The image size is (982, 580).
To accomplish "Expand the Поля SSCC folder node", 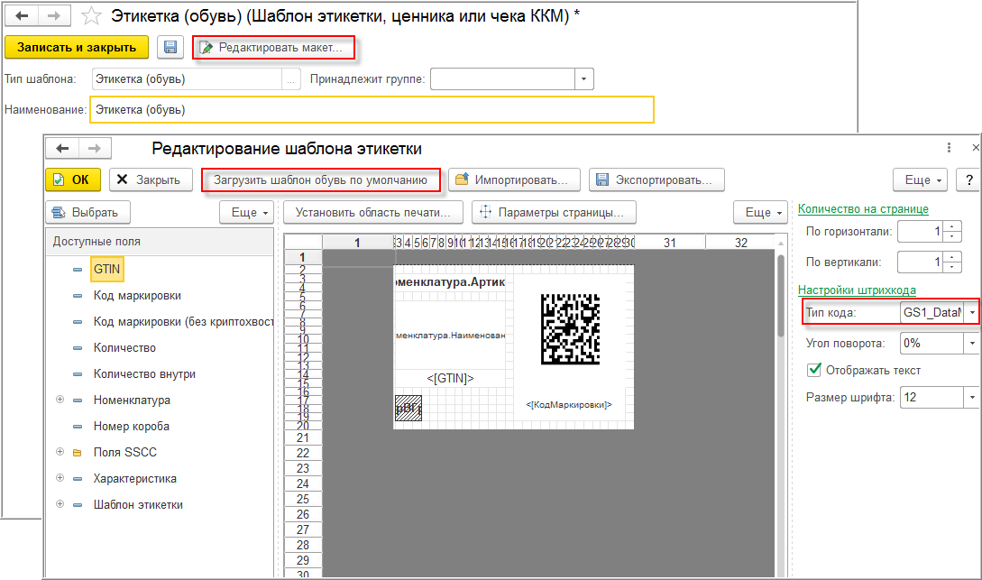I will point(60,452).
